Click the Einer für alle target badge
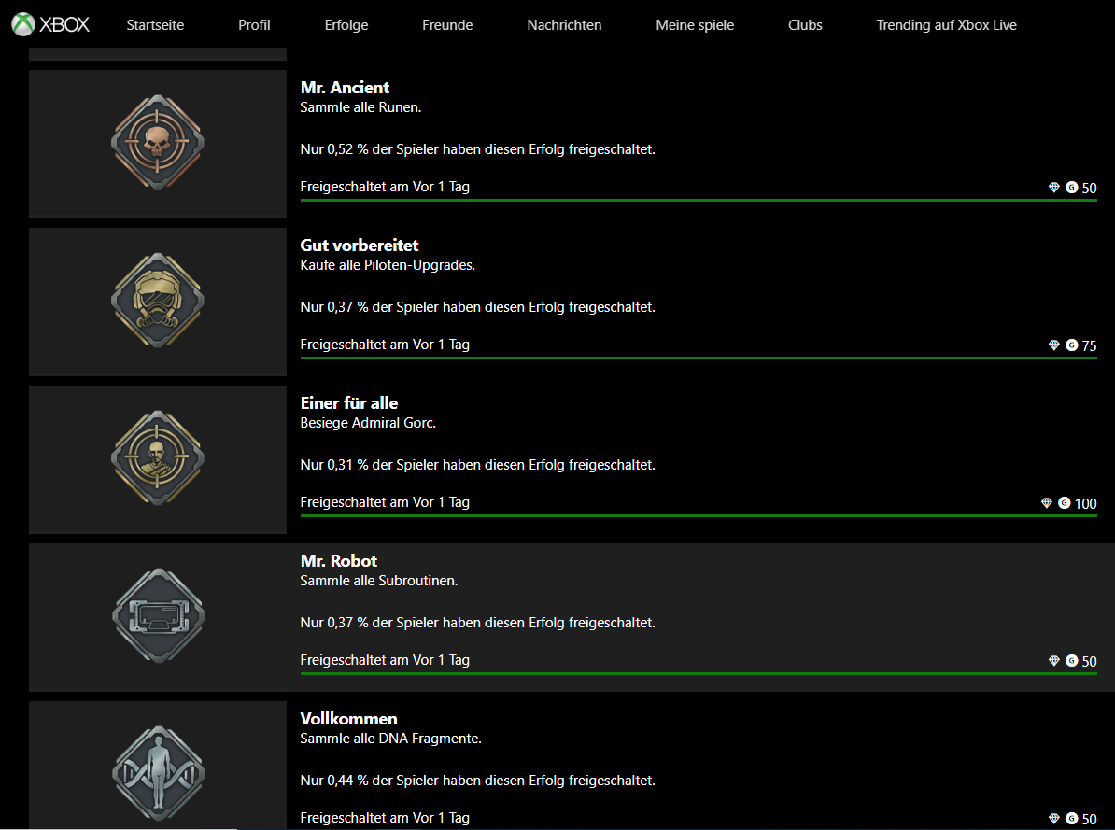1115x830 pixels. point(158,458)
